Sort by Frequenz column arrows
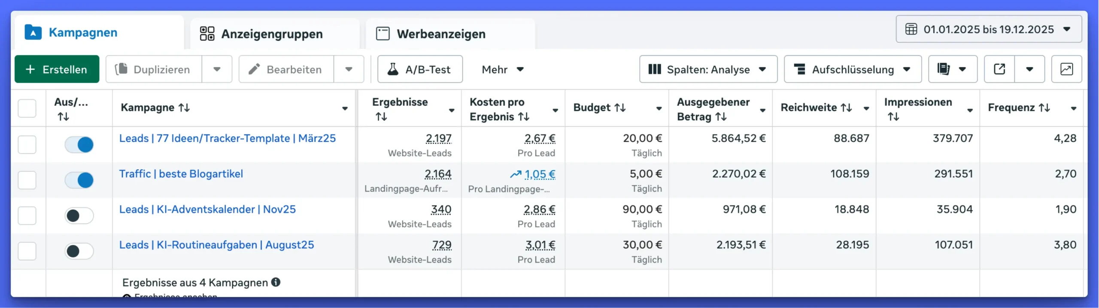Screen dimensions: 1099x308 click(1044, 108)
